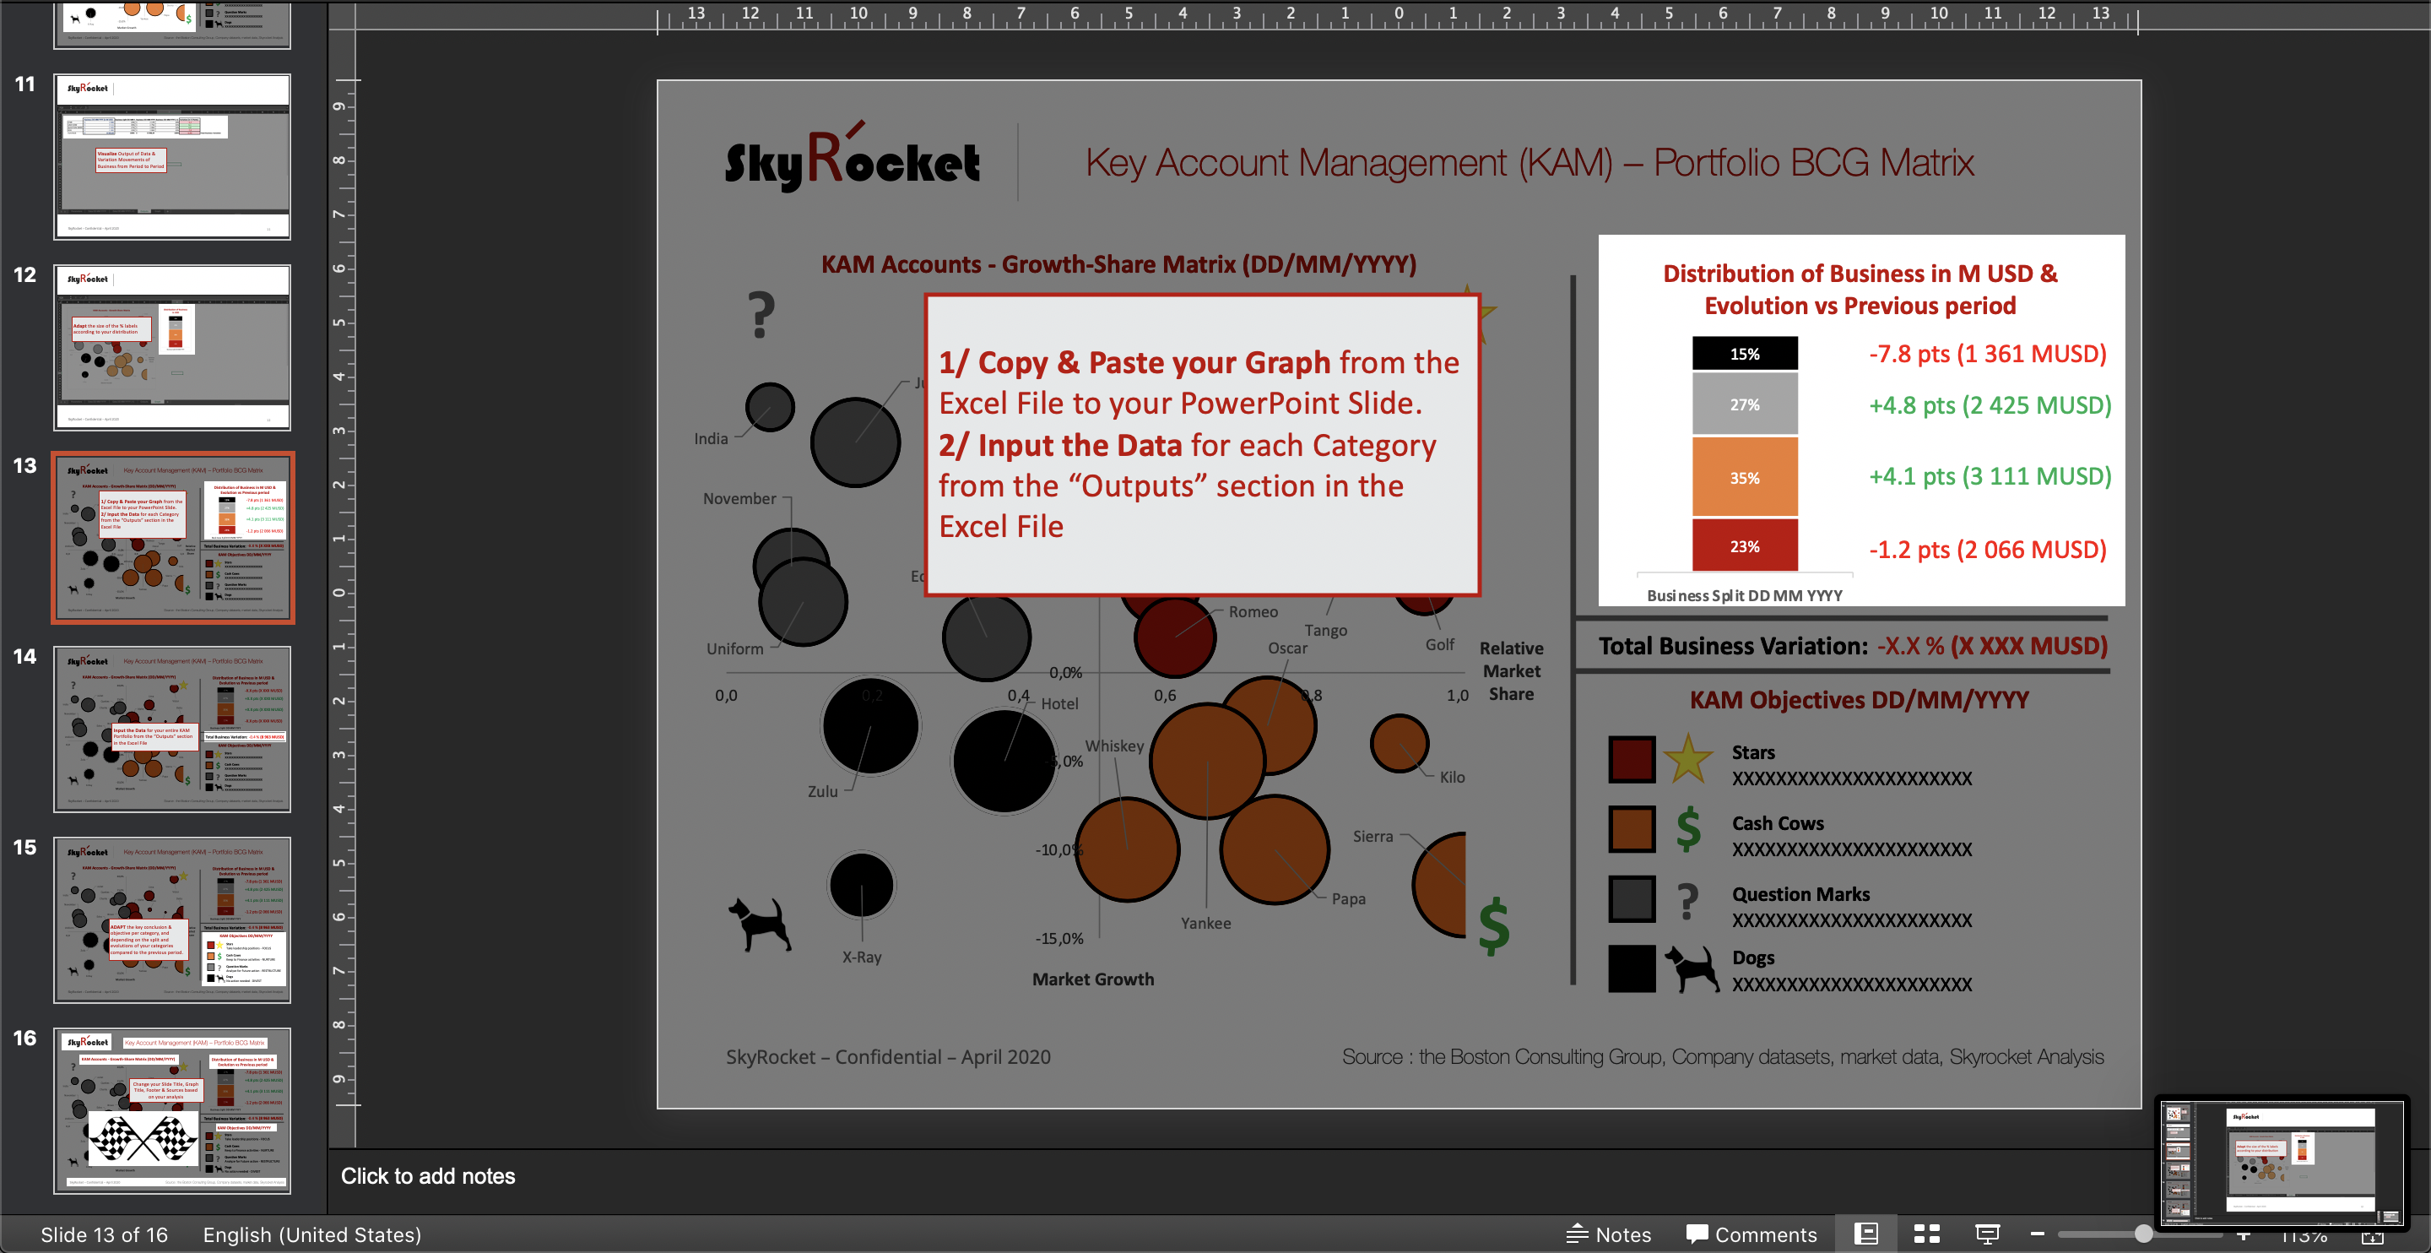
Task: Select the Relative Market Share axis title
Action: (1511, 670)
